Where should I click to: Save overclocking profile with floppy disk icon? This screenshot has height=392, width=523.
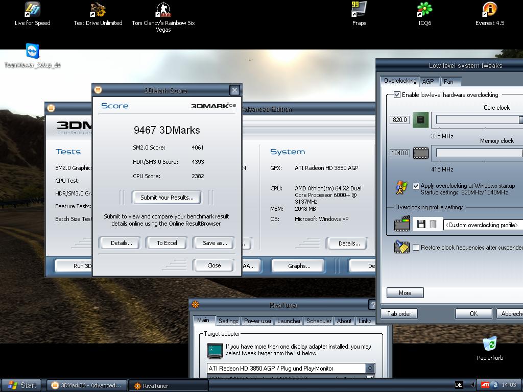[421, 225]
